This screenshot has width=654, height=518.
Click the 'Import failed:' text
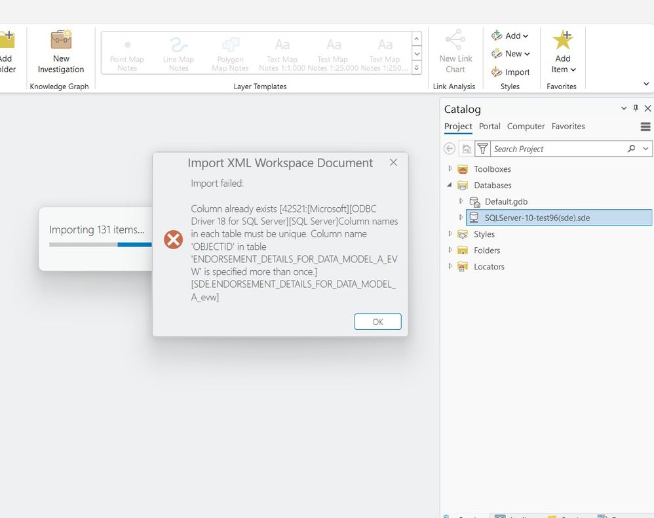tap(218, 183)
